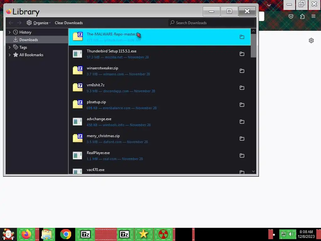Screen dimensions: 321x241
Task: Open the first 7-Zip taskbar button
Action: click(x=85, y=234)
